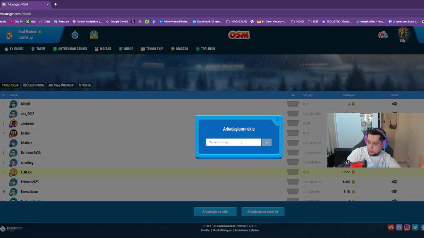This screenshot has height=238, width=424.
Task: Open Gizlilik Bildirgesi footer link
Action: point(222,230)
